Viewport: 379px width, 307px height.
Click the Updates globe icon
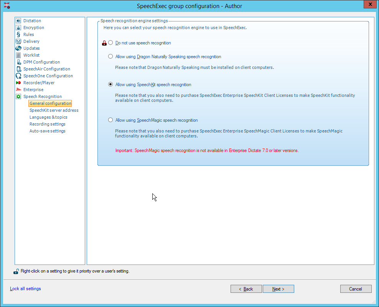pos(18,48)
